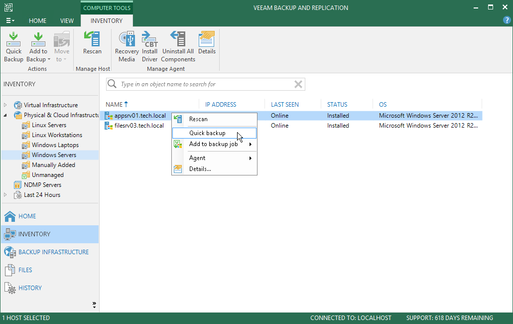Expand the Virtual Infrastructure tree node
The image size is (513, 324).
tap(5, 105)
